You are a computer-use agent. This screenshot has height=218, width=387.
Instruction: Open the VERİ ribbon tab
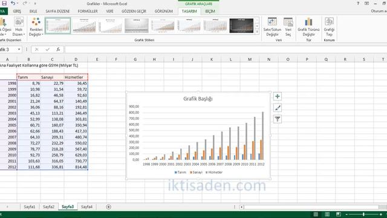(x=110, y=12)
